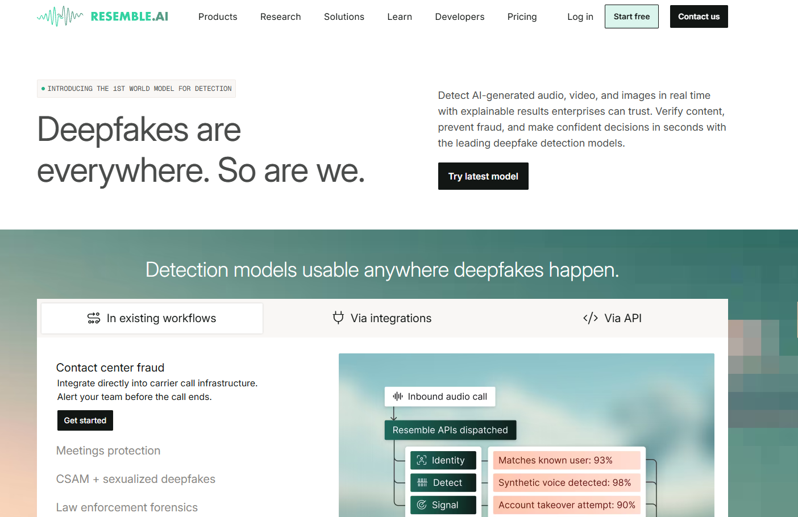
Task: Click the Try latest model button
Action: (x=483, y=176)
